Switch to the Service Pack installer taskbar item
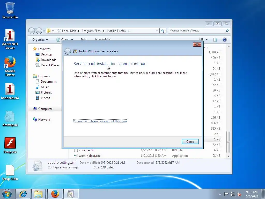Screen dimensions: 265x199 (71, 194)
